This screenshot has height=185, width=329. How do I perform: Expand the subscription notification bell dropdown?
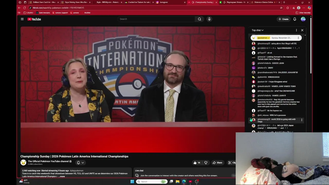coord(80,162)
